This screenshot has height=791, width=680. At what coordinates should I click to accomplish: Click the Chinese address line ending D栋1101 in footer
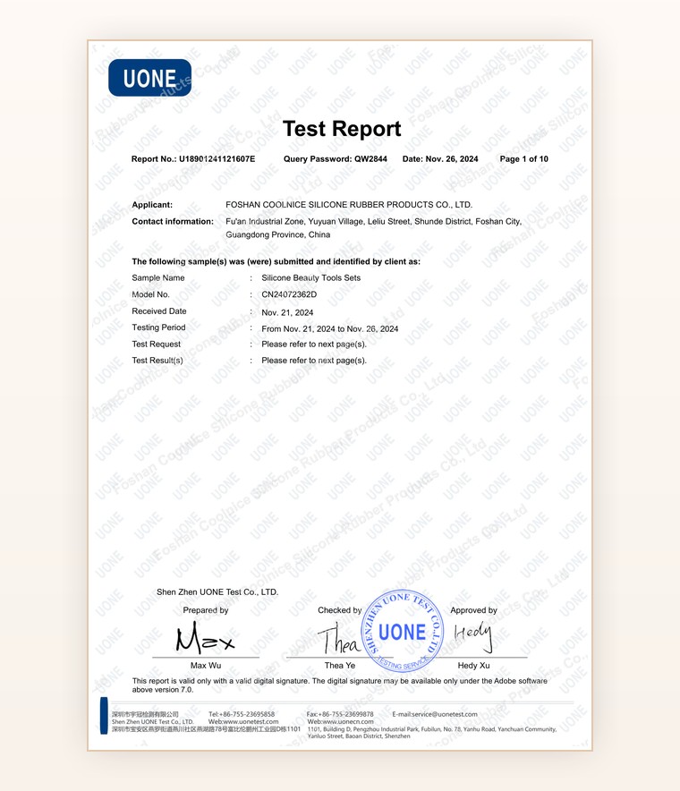[x=207, y=729]
